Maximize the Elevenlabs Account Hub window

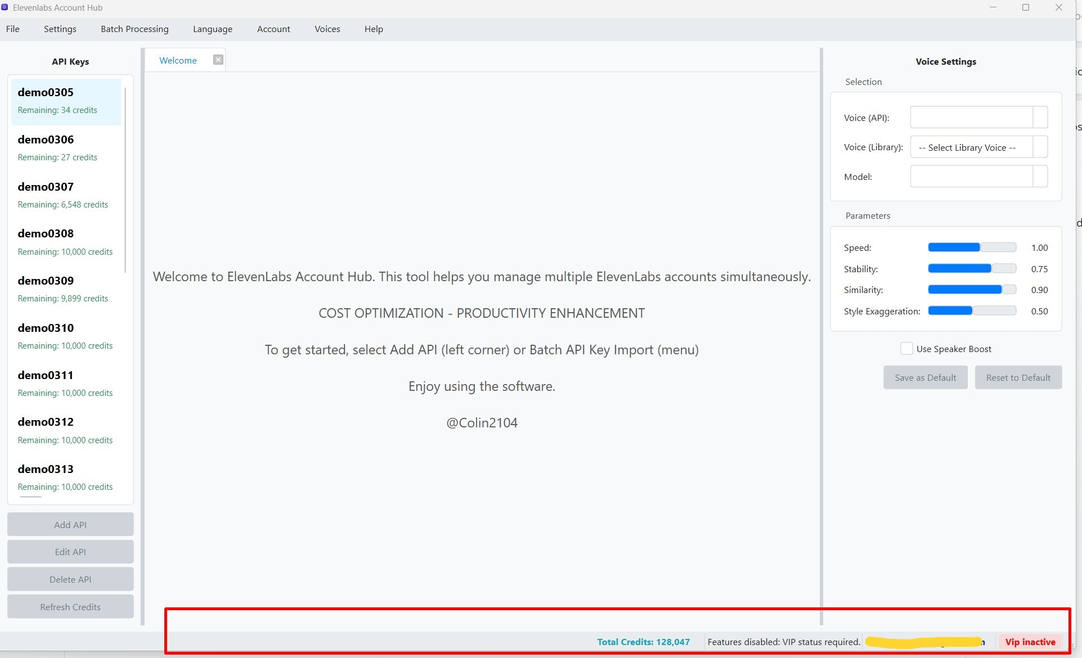[1025, 7]
